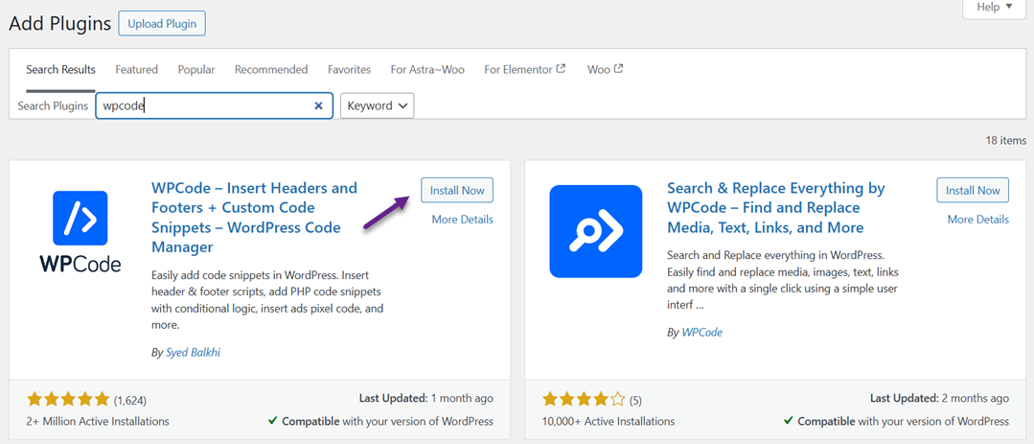Open the Recommended plugins tab
This screenshot has width=1034, height=444.
click(x=271, y=69)
